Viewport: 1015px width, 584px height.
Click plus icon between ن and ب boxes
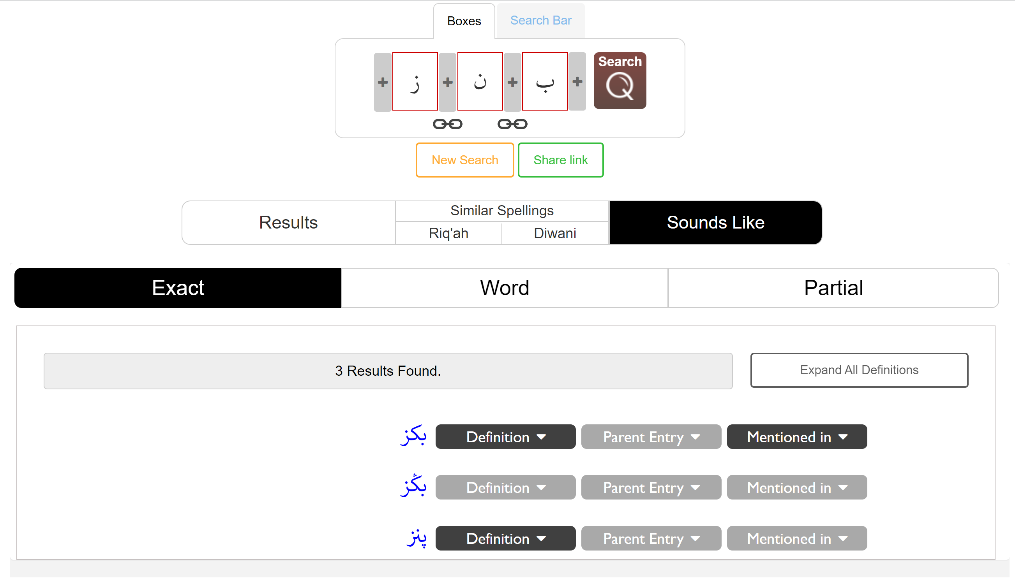[512, 82]
